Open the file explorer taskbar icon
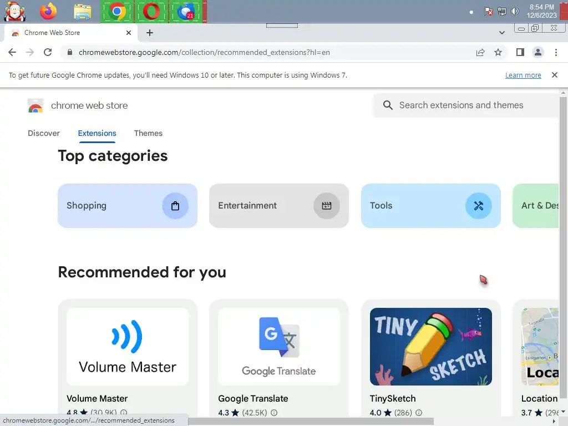 (83, 12)
